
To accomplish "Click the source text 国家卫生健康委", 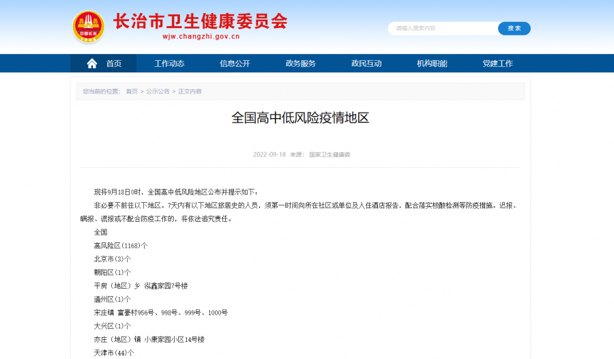I will point(330,155).
